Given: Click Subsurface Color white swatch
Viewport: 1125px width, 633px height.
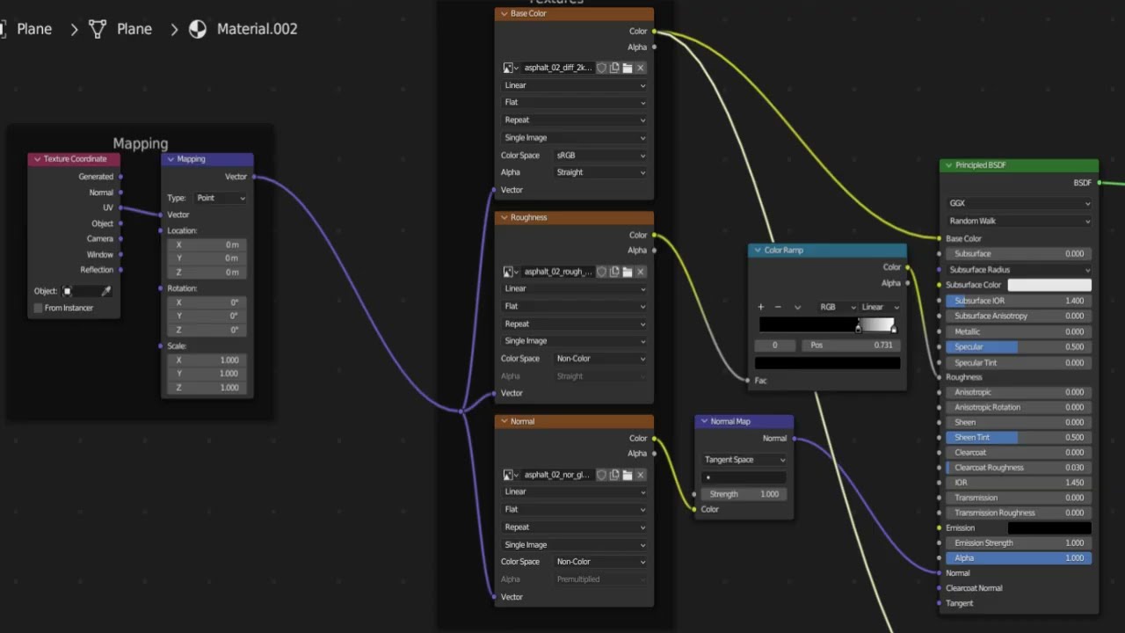Looking at the screenshot, I should [x=1049, y=285].
